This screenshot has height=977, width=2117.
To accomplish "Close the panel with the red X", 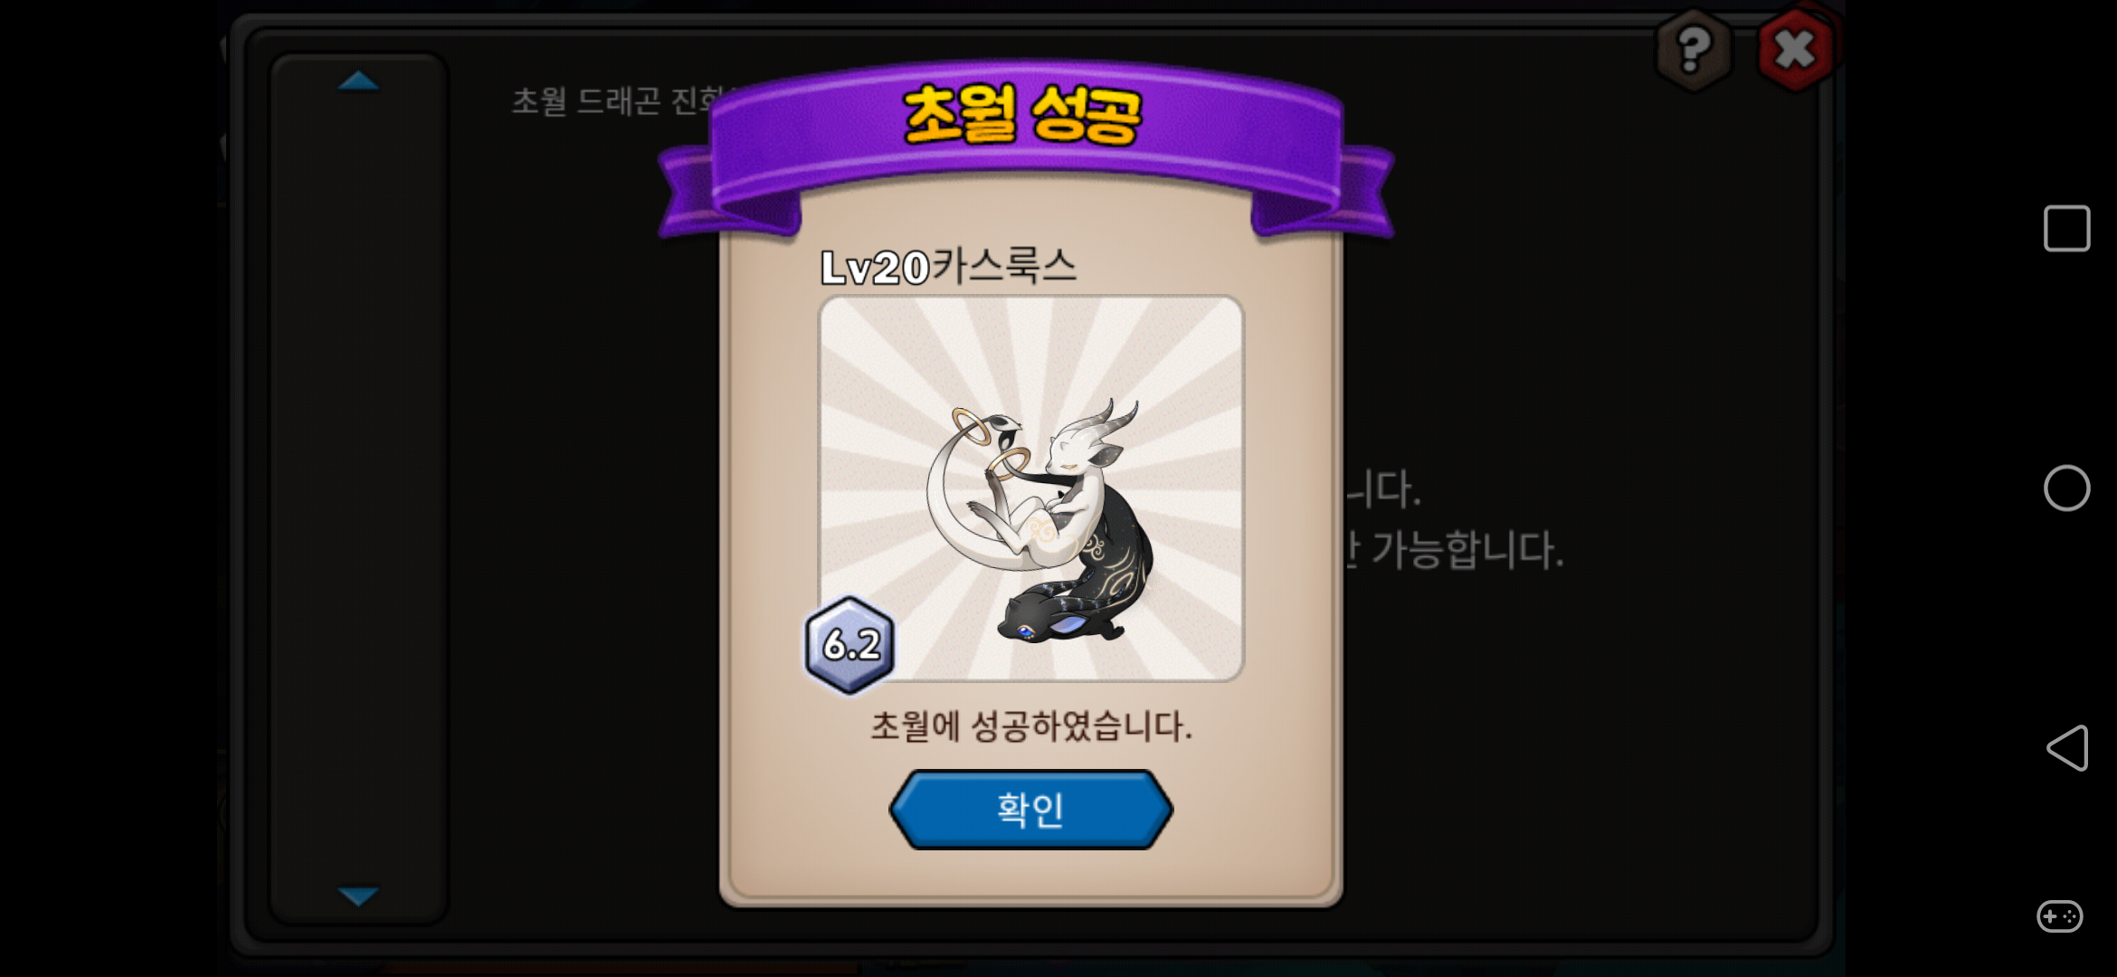I will click(x=1795, y=50).
